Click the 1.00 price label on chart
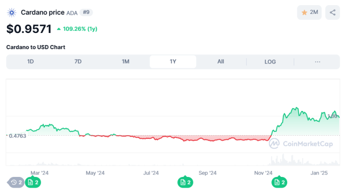This screenshot has width=348, height=189. [332, 116]
